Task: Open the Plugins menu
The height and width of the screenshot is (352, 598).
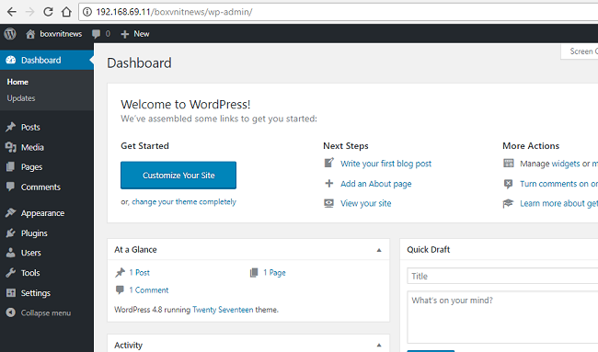Action: (34, 233)
